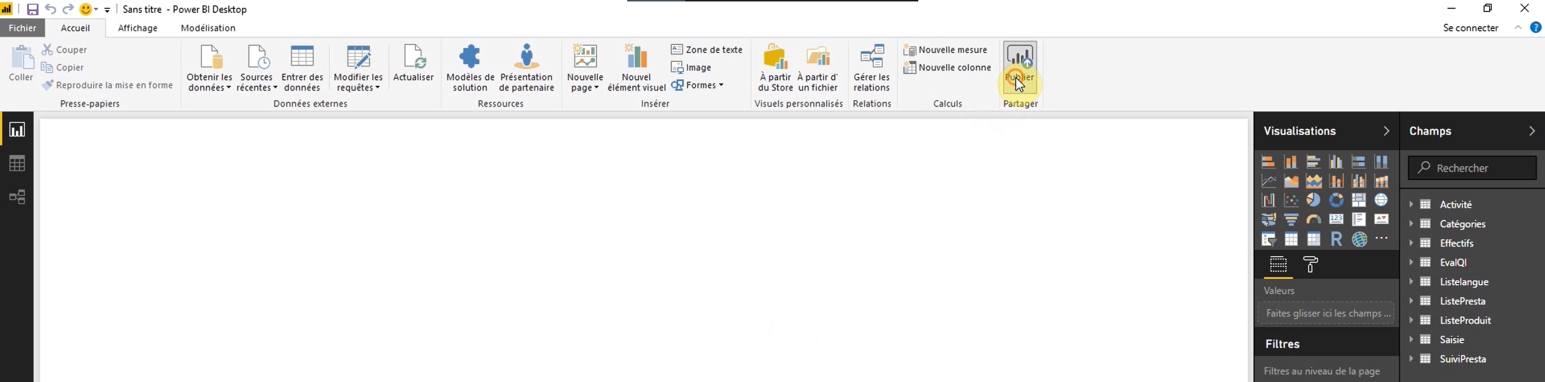Select the multi-row card visual
Viewport: 1545px width, 382px height.
[1359, 220]
